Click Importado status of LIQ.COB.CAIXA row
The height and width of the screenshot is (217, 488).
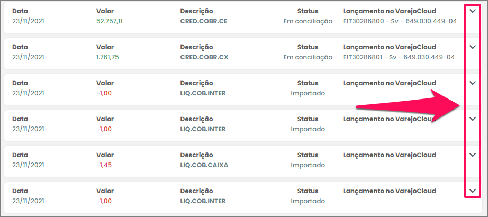308,165
